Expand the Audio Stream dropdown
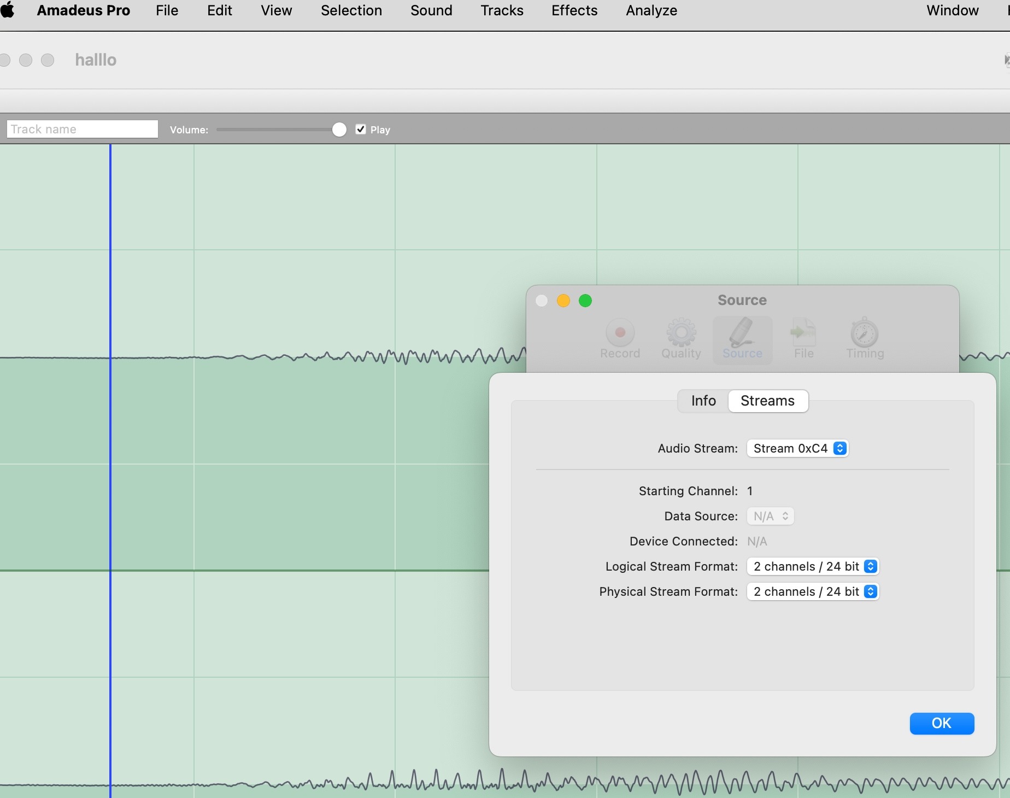Viewport: 1010px width, 798px height. [x=797, y=448]
